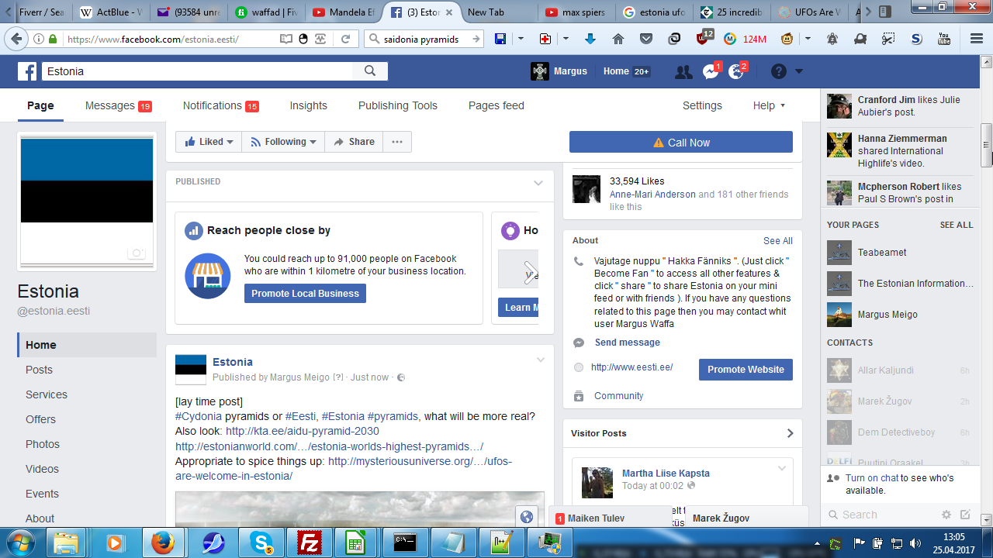Screen dimensions: 993x558
Task: Click the chat Search field
Action: (x=882, y=515)
